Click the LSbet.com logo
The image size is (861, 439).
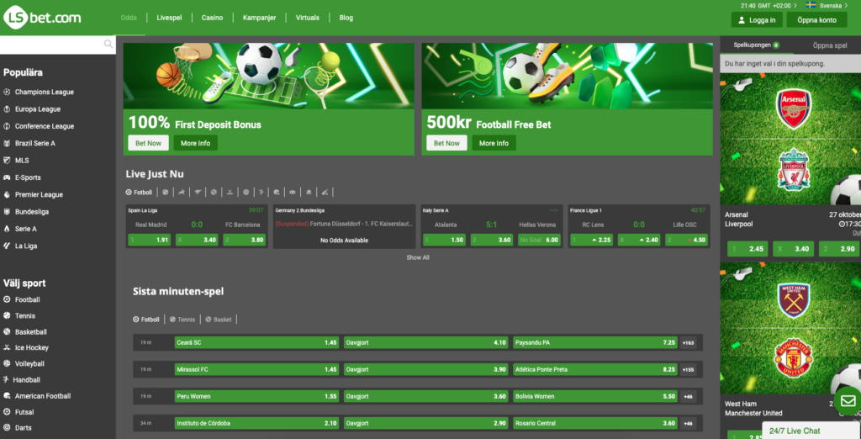click(x=42, y=18)
